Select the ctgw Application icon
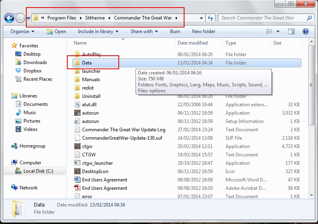The width and height of the screenshot is (318, 224). (x=77, y=146)
